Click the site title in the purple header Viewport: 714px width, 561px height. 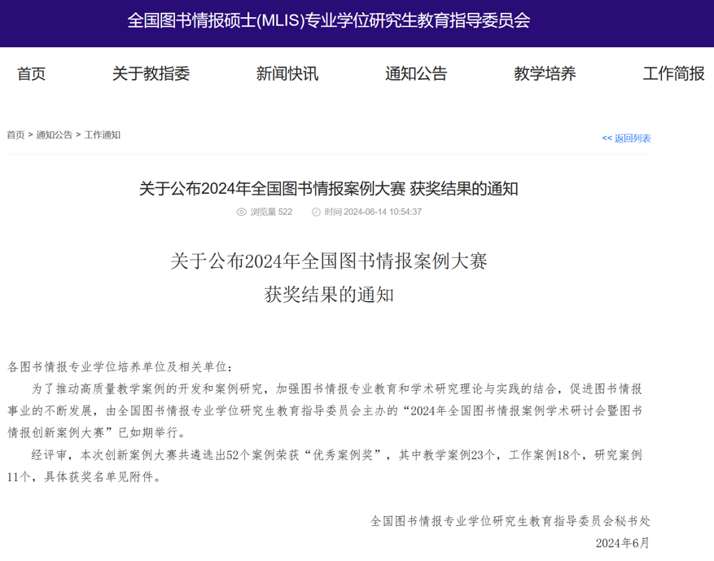click(x=328, y=21)
